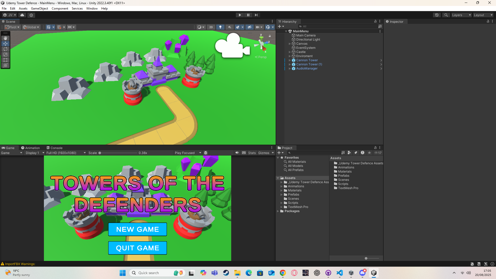
Task: Open frame debugger bug icon in Game view
Action: (206, 153)
